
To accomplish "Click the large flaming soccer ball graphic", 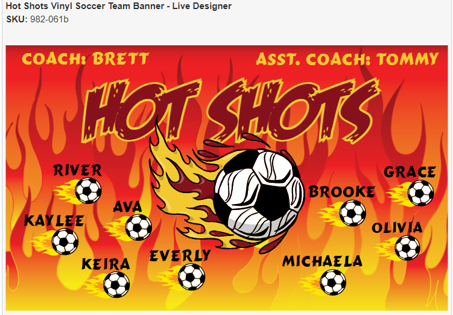I will (259, 194).
